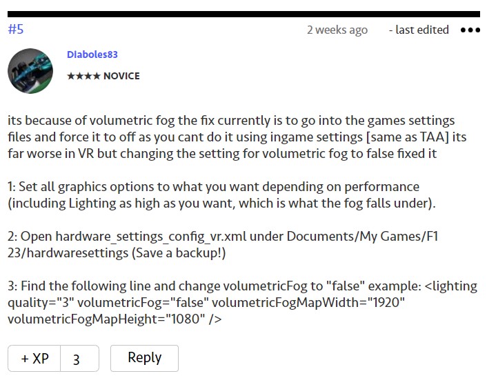Image resolution: width=487 pixels, height=387 pixels.
Task: Click the NOVICE rank label
Action: click(121, 76)
